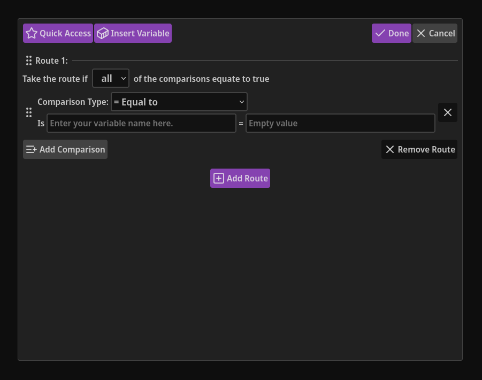The height and width of the screenshot is (380, 482).
Task: Click the Add Route button
Action: pyautogui.click(x=240, y=178)
